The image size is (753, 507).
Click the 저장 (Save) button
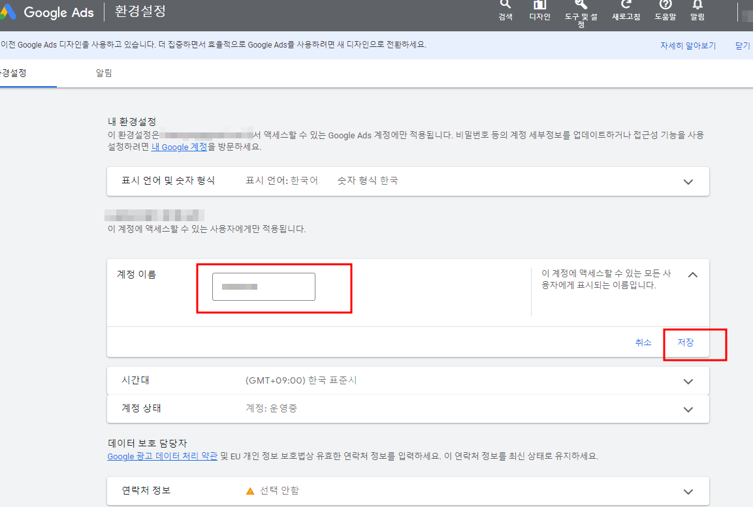click(686, 342)
